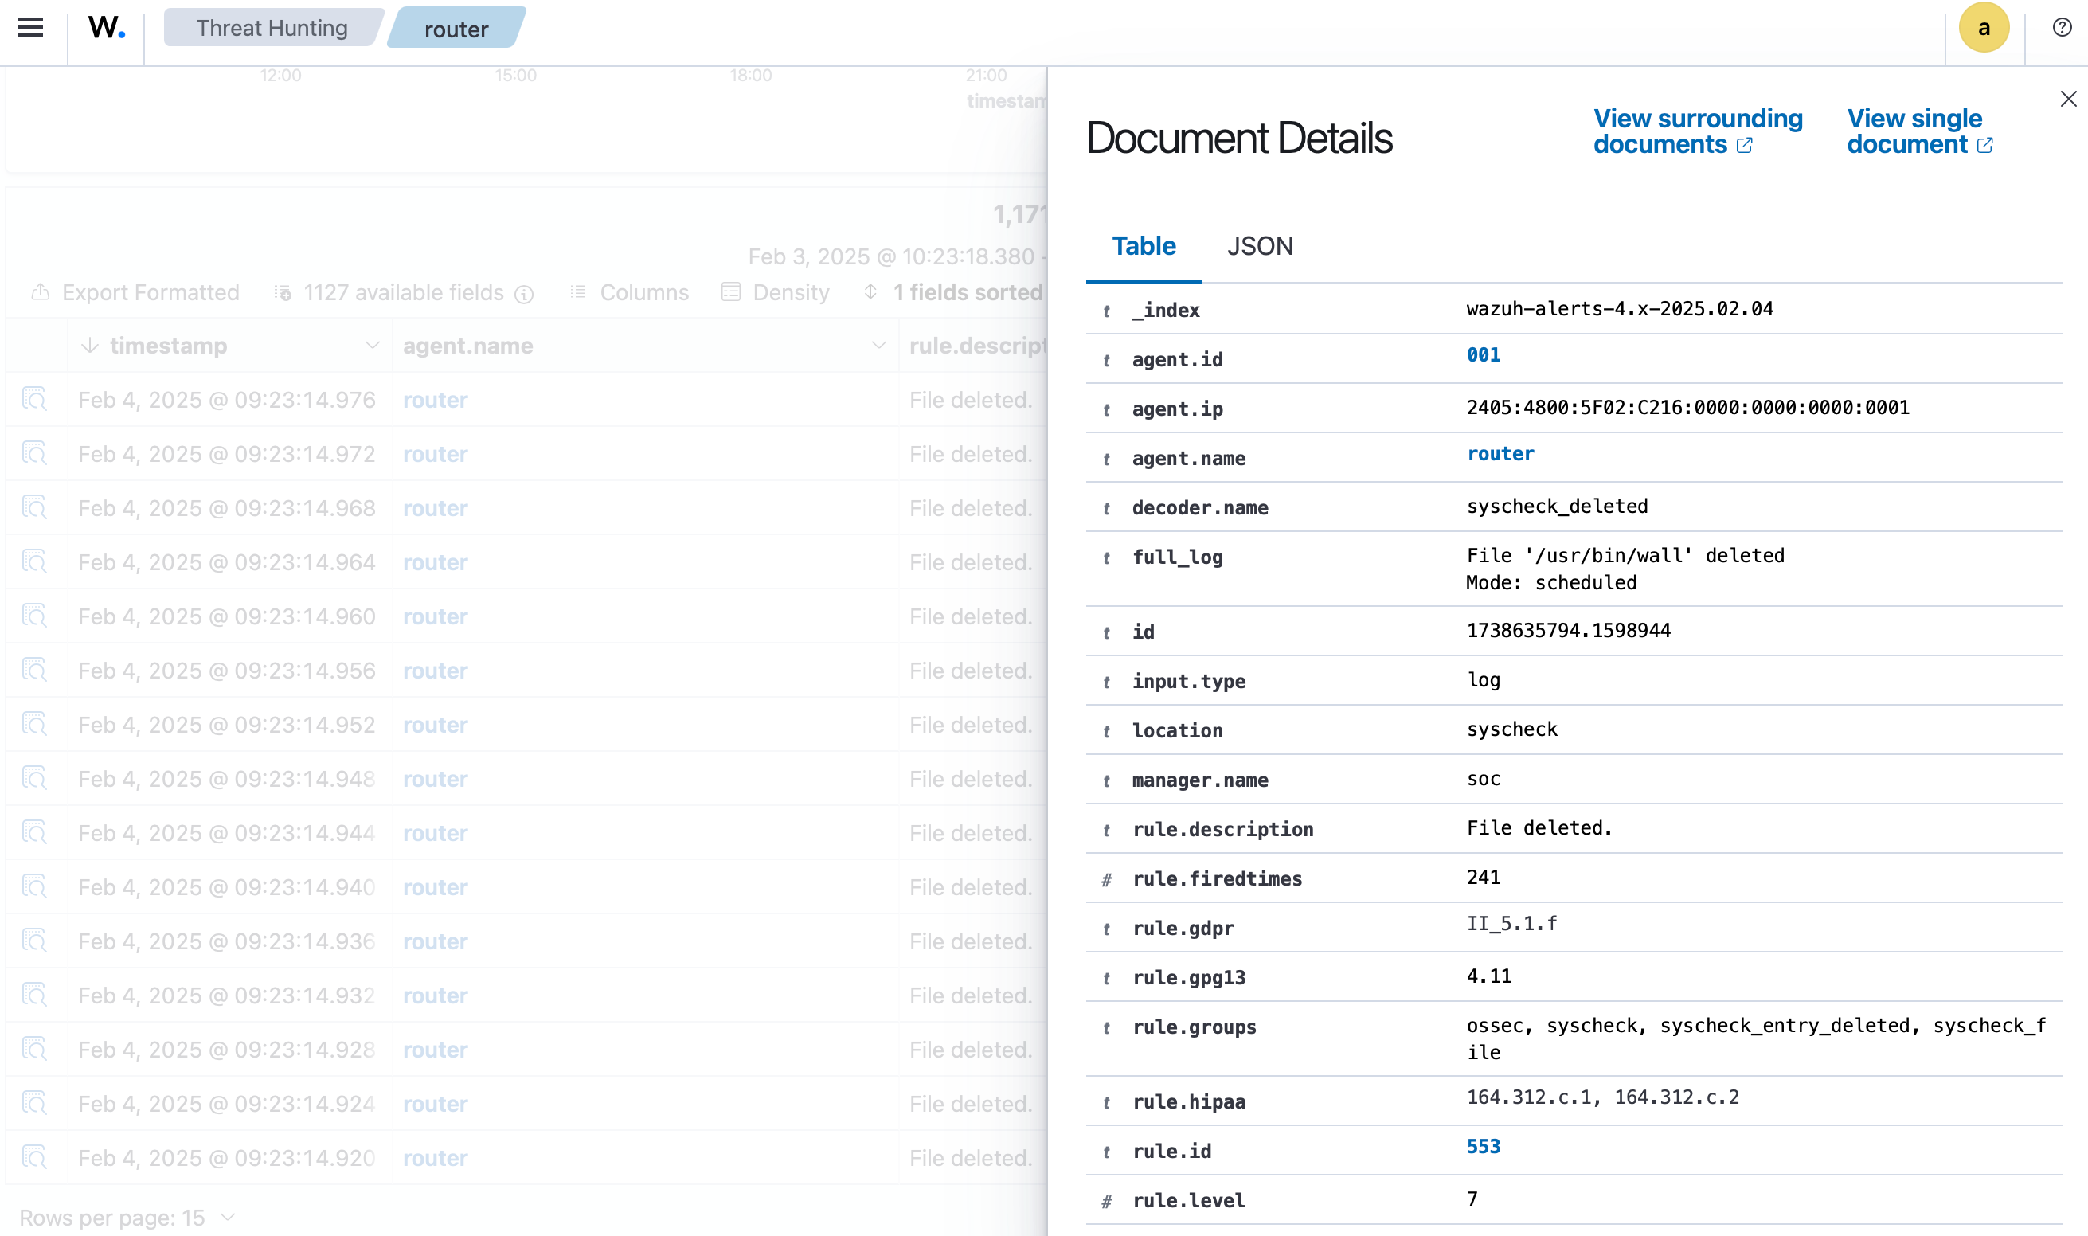Image resolution: width=2088 pixels, height=1236 pixels.
Task: Expand agent.name column options chevron
Action: [878, 346]
